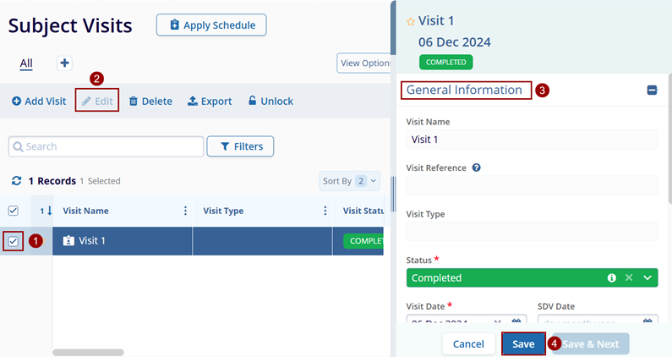Open the Sort By dropdown
Viewport: 672px width, 357px height.
[x=350, y=181]
